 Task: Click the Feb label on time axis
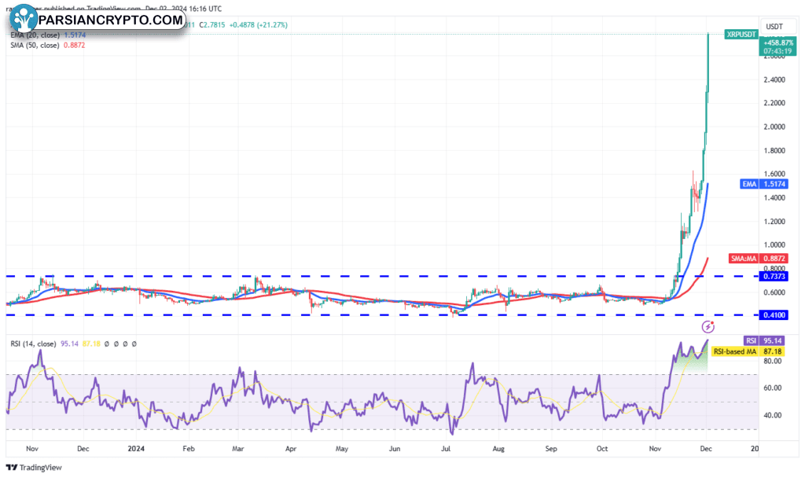click(189, 449)
